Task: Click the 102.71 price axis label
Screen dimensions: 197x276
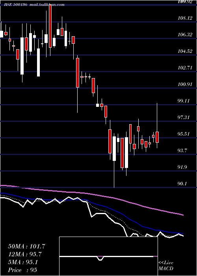Action: coord(185,68)
